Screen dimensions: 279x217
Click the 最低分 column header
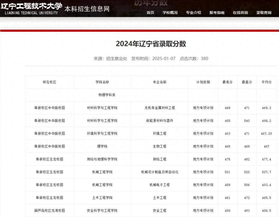[x=227, y=82]
